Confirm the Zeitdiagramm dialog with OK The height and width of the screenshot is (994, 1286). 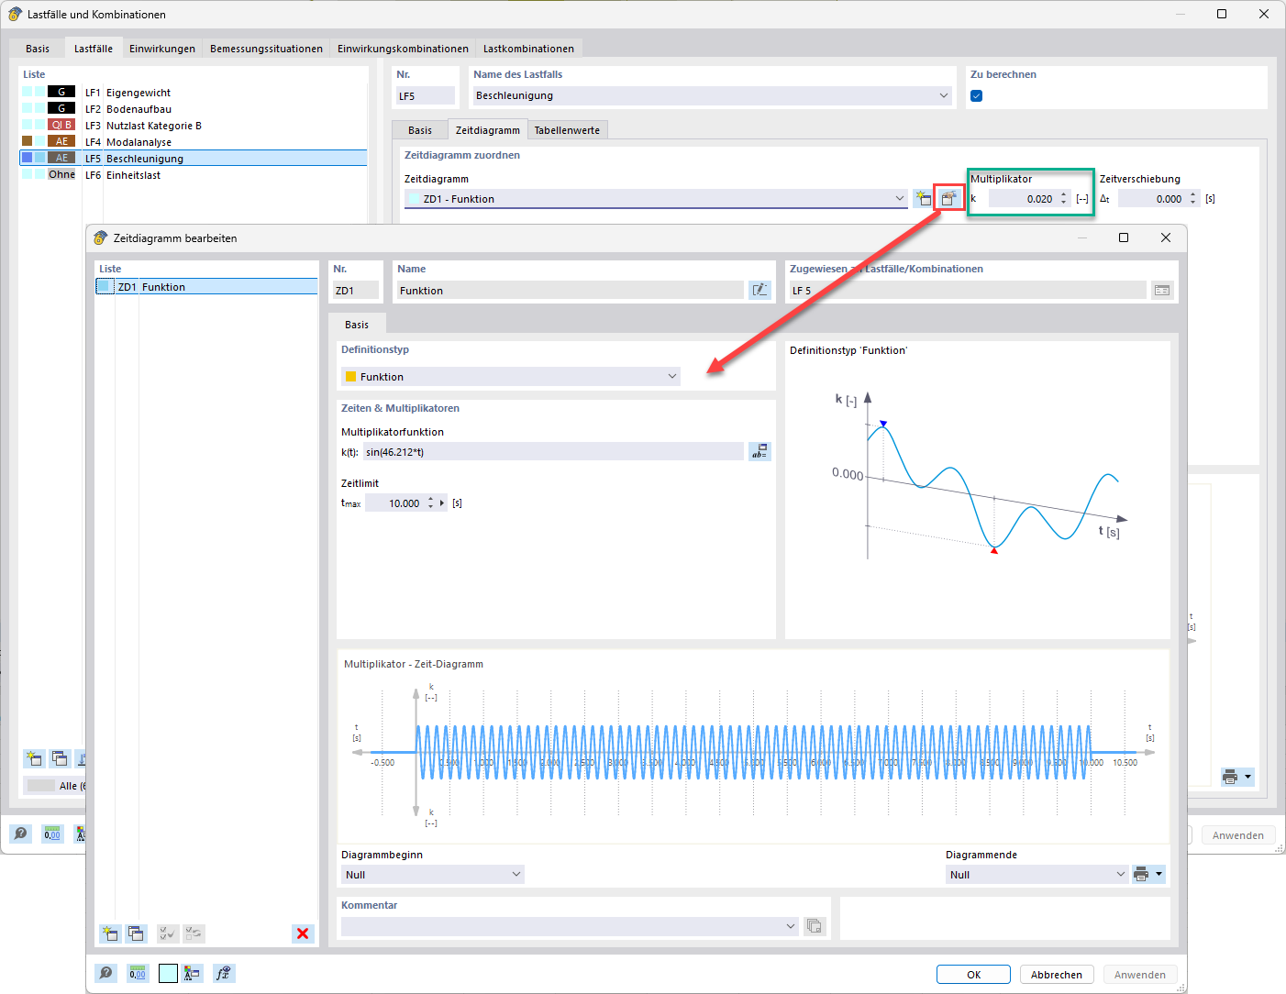click(x=972, y=974)
